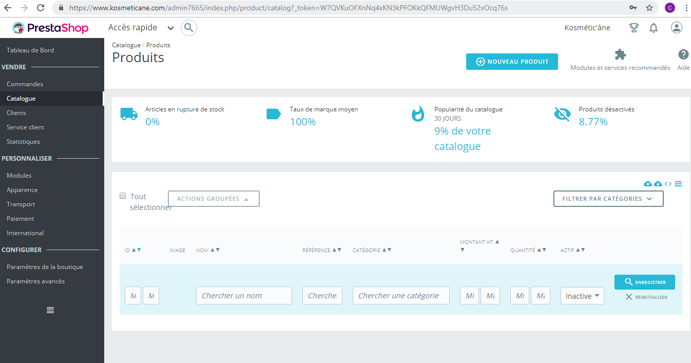691x363 pixels.
Task: Open the Inactive status filter combo box
Action: 582,296
